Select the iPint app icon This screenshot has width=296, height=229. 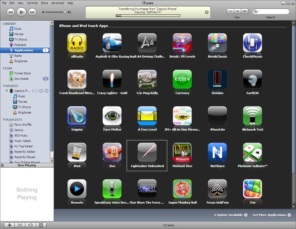[x=77, y=152]
